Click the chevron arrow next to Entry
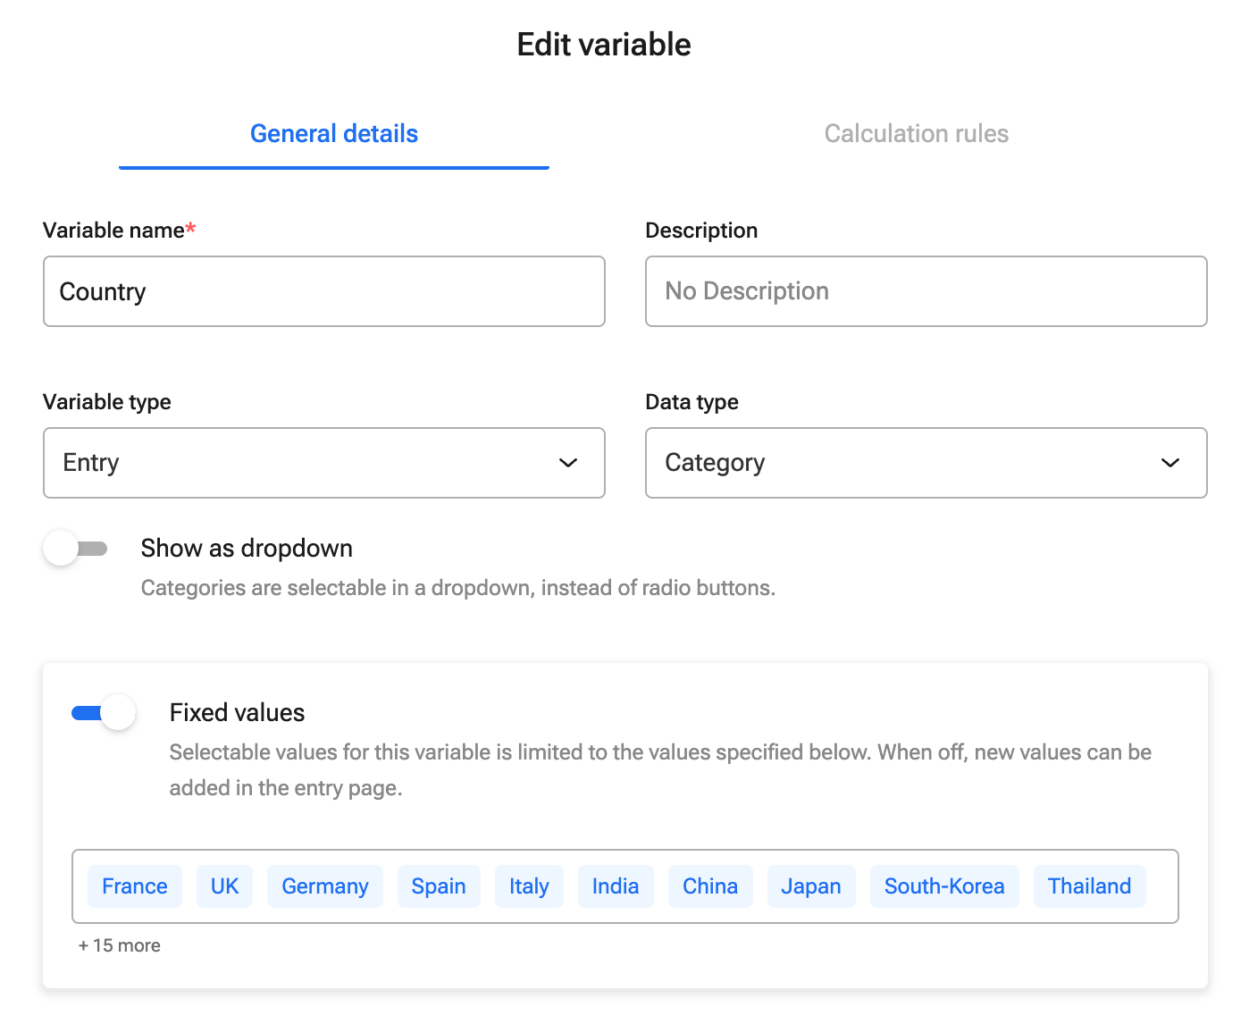The height and width of the screenshot is (1024, 1249). 568,463
